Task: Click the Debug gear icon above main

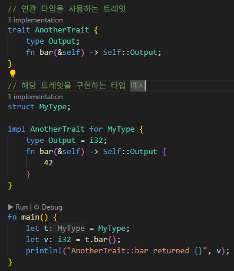Action: click(x=37, y=207)
